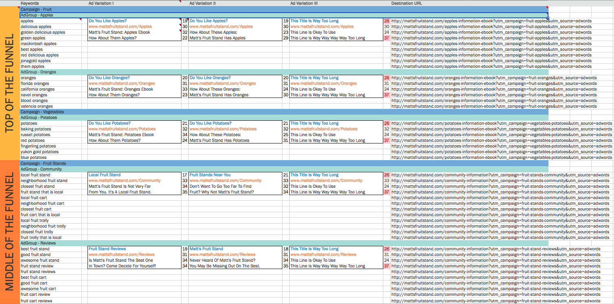This screenshot has width=614, height=304.
Task: Click Fruit? Why Not Matt's Fruit Stand? cell
Action: pyautogui.click(x=235, y=192)
